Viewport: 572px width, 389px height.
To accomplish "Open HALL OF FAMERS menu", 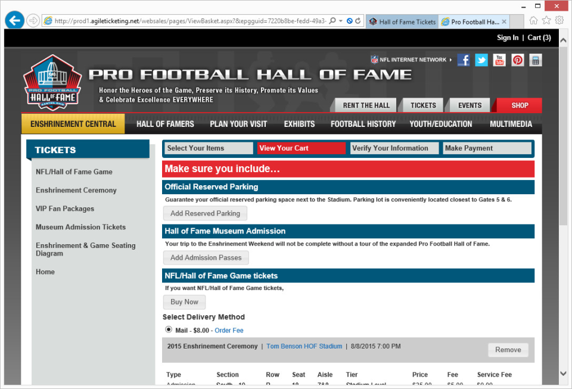I will pyautogui.click(x=165, y=124).
